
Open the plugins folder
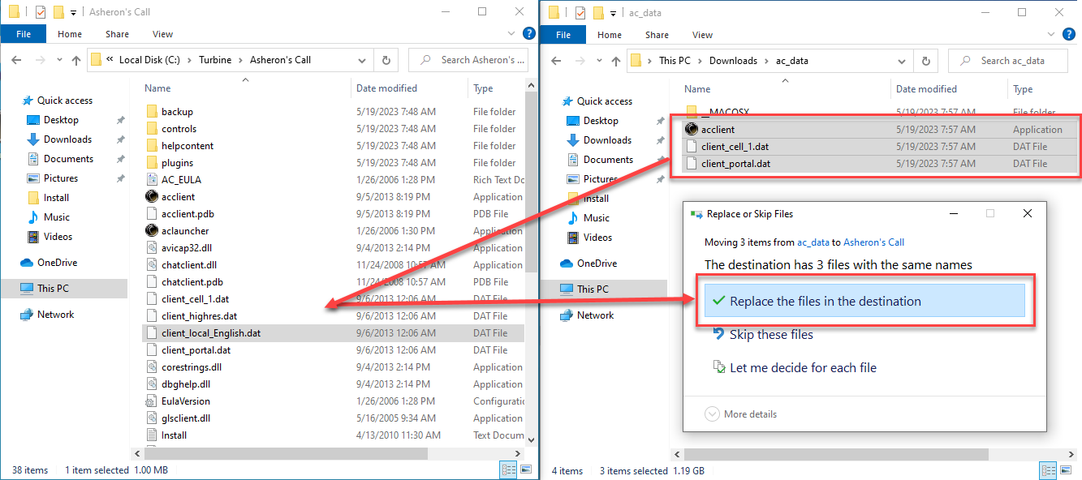pyautogui.click(x=177, y=163)
